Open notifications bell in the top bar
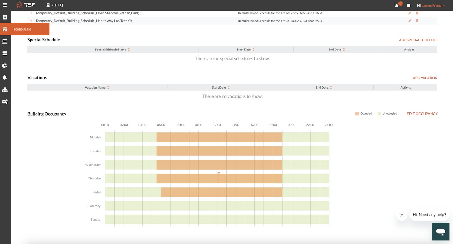The image size is (453, 244). click(x=397, y=5)
